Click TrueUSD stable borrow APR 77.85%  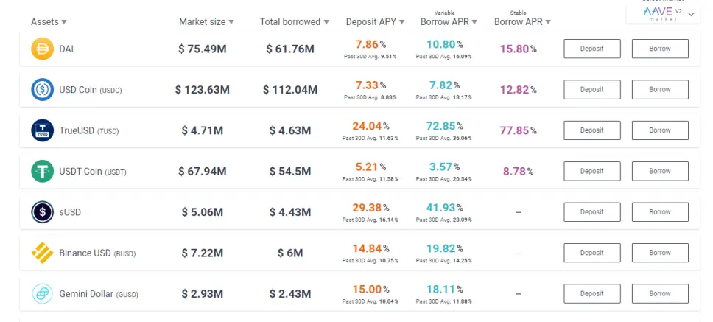click(x=519, y=130)
